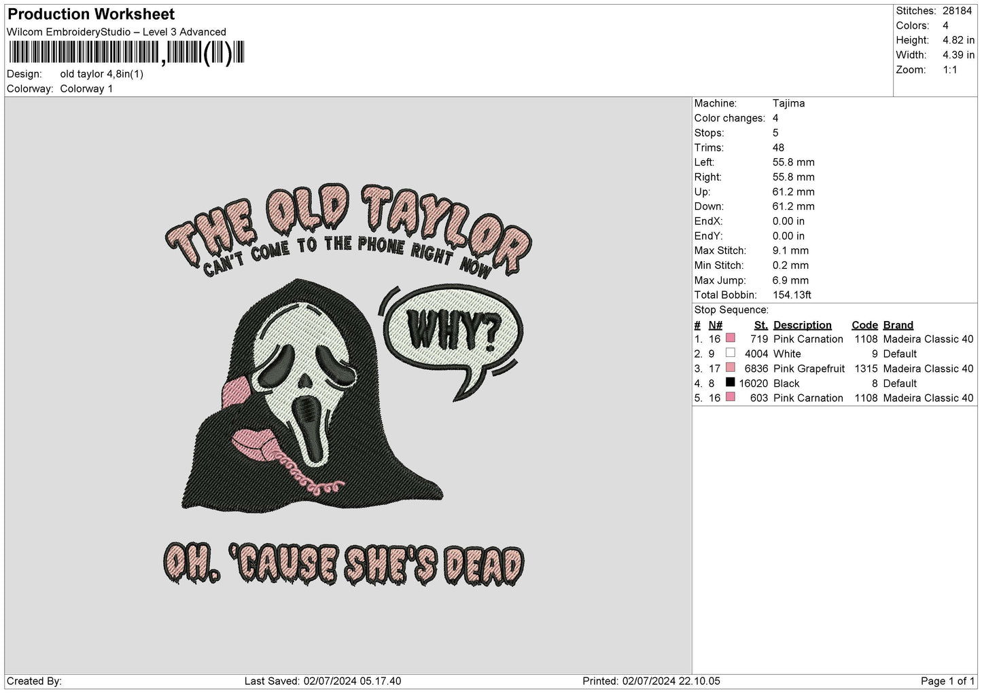
Task: Click the Stitches value 28184
Action: point(958,11)
